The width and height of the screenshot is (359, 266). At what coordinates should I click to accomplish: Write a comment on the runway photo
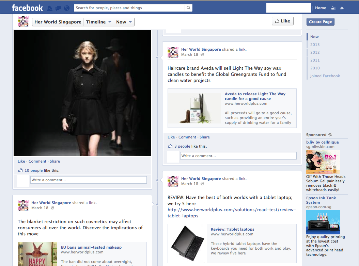tap(89, 180)
